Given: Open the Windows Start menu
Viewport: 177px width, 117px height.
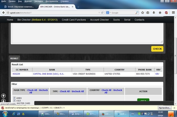Looking at the screenshot, I should [5, 114].
